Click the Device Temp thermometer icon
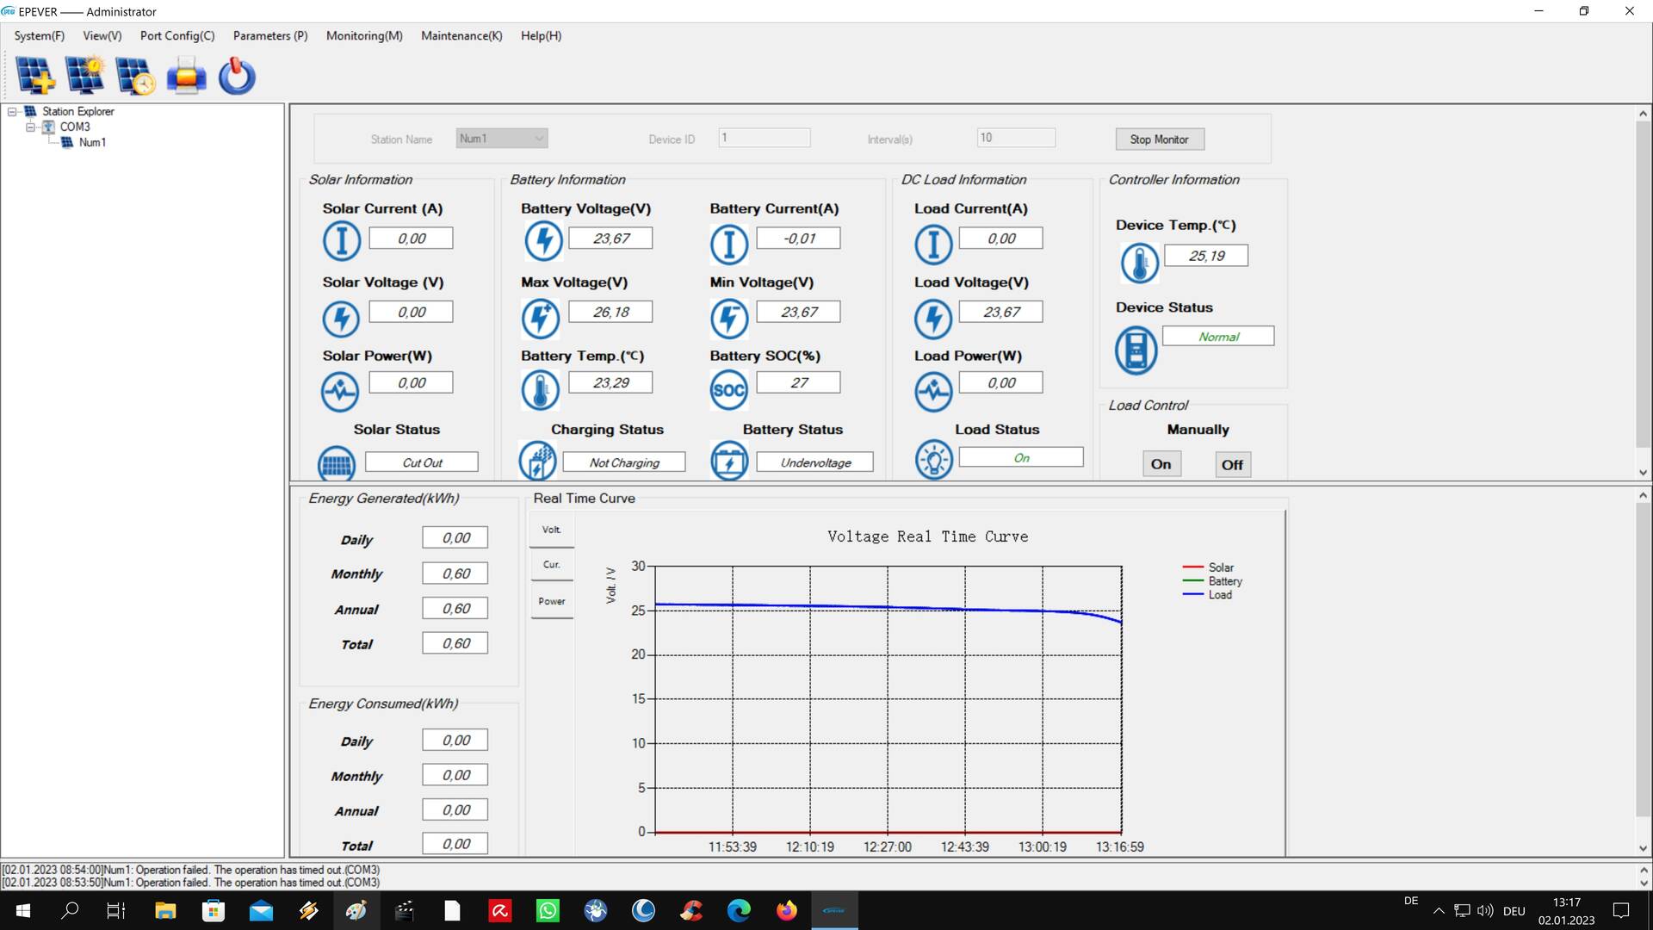Image resolution: width=1653 pixels, height=930 pixels. 1139,263
